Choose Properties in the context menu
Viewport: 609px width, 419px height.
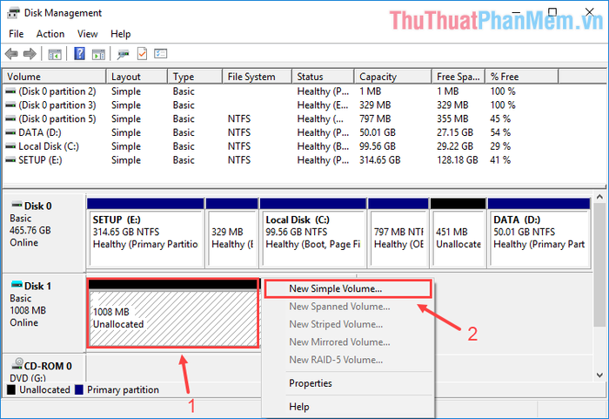(348, 383)
